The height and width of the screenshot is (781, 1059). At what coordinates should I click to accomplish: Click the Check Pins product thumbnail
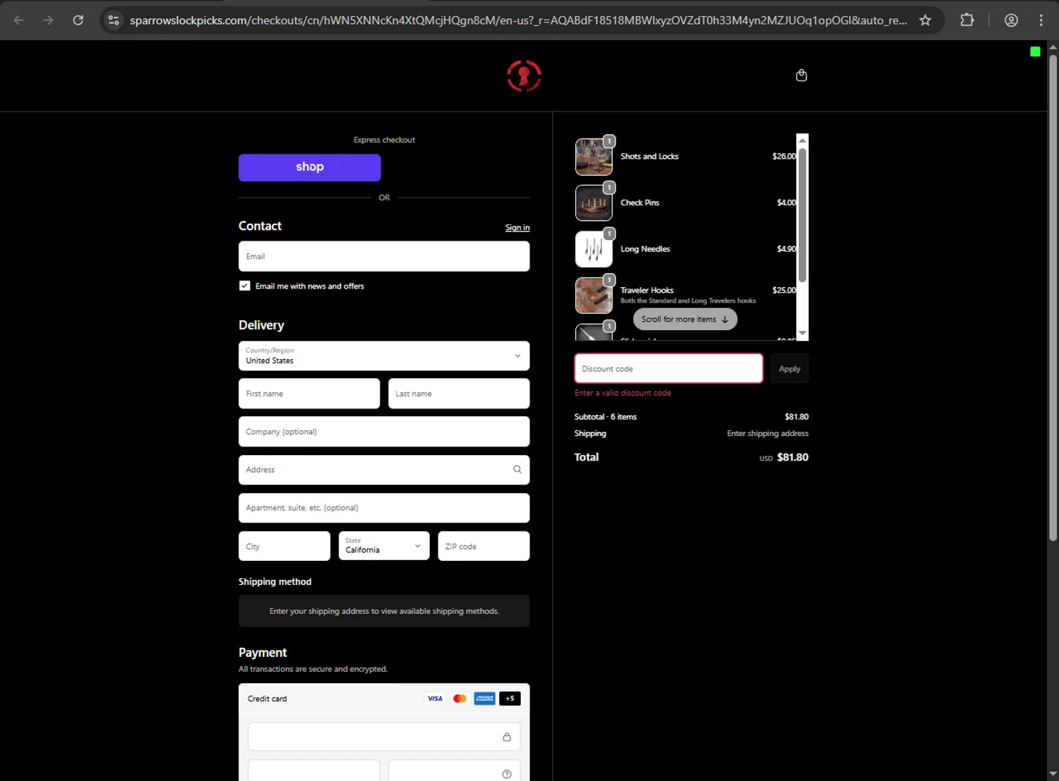tap(594, 203)
